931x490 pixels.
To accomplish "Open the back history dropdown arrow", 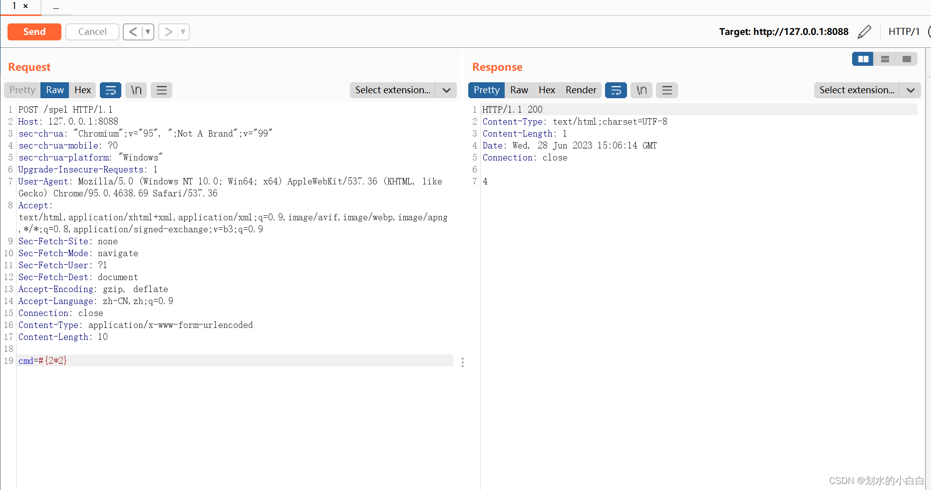I will pos(148,32).
